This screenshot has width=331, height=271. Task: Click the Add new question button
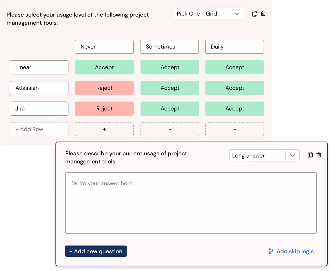[96, 251]
